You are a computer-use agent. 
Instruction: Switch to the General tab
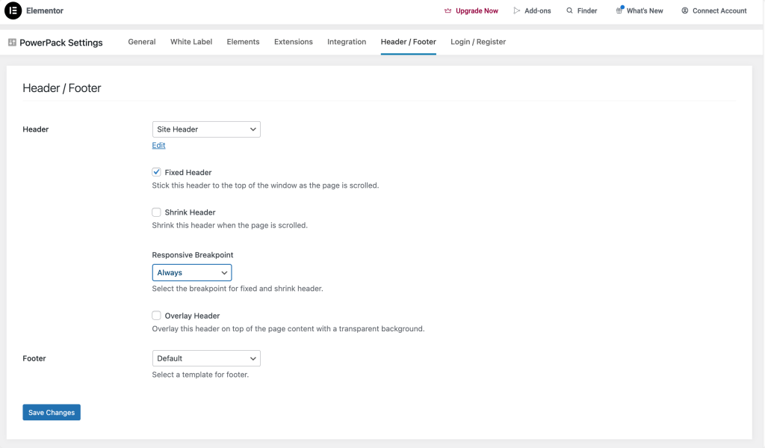[142, 42]
